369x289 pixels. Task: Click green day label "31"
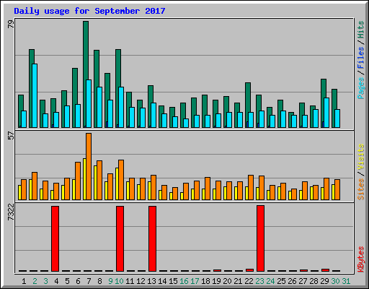pyautogui.click(x=346, y=281)
